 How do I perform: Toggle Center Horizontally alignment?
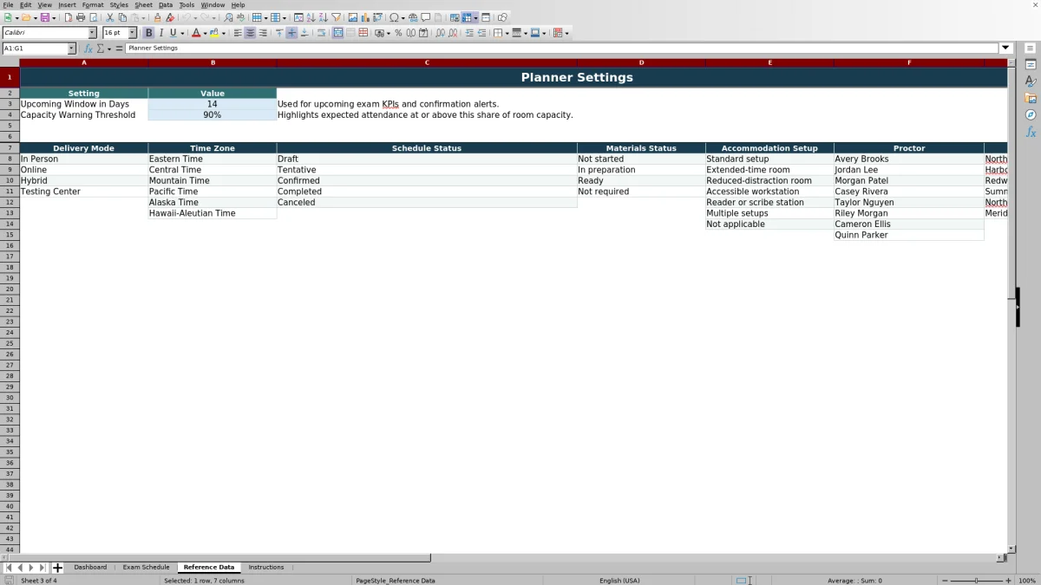click(x=250, y=33)
